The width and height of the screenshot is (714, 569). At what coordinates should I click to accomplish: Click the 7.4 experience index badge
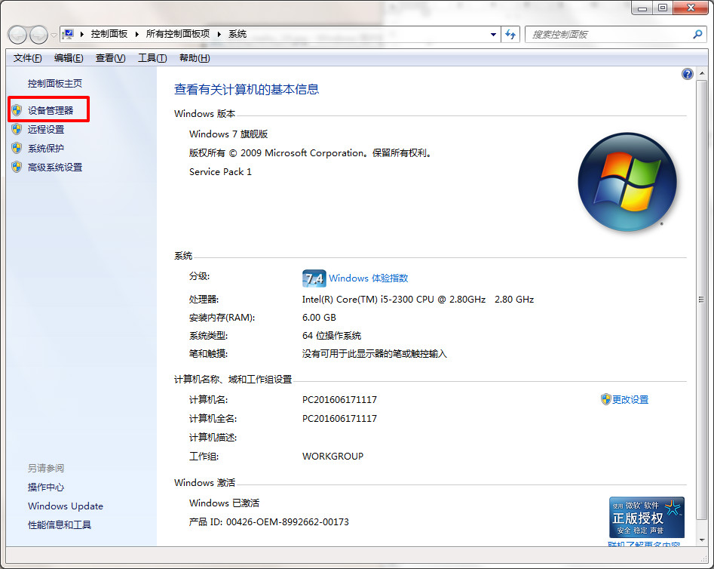[x=314, y=278]
